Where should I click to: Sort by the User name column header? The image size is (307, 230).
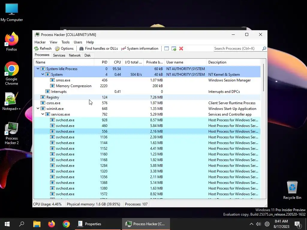click(x=185, y=62)
